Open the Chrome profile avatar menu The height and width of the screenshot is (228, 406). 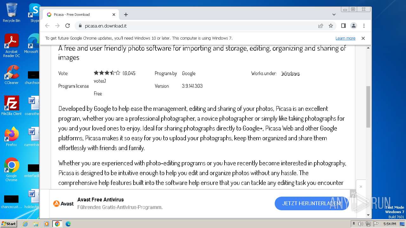pyautogui.click(x=353, y=26)
